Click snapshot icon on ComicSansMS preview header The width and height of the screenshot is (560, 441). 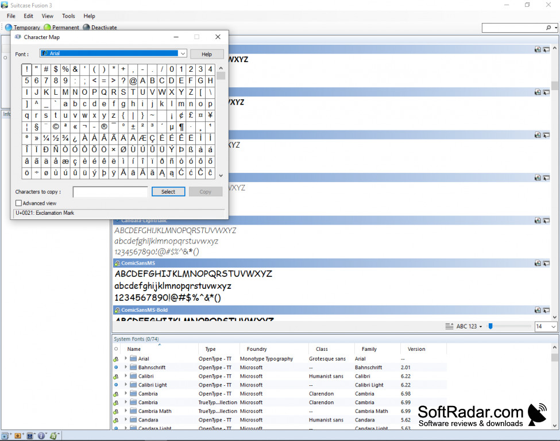538,263
